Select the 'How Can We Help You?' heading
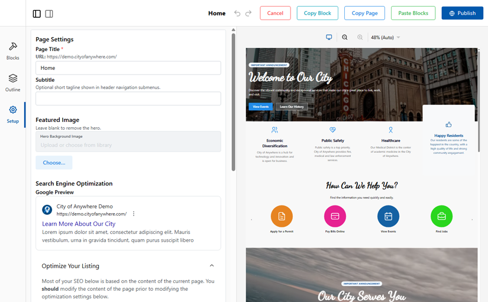Image resolution: width=488 pixels, height=302 pixels. click(x=361, y=186)
